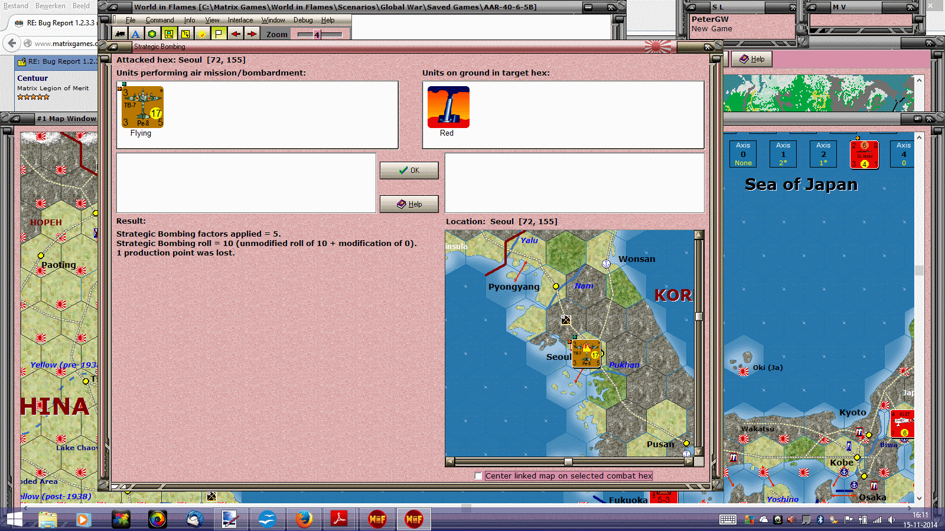Click the mini-map vertical scrollbar thumb
Screen dimensions: 945x531
pos(699,317)
